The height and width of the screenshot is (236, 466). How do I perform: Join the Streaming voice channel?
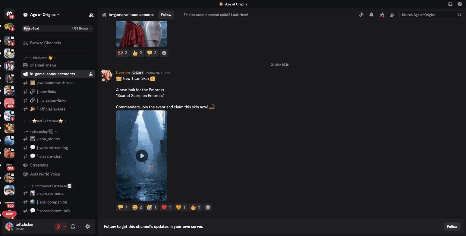(58, 165)
